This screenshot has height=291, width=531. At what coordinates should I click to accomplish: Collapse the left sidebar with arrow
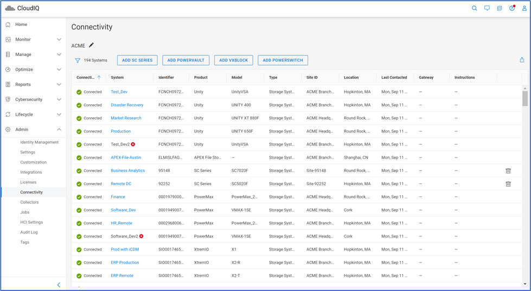[59, 285]
